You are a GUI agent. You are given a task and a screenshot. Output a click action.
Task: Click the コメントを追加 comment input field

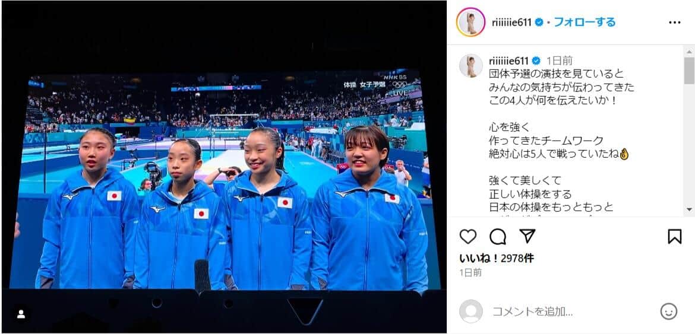tap(572, 311)
